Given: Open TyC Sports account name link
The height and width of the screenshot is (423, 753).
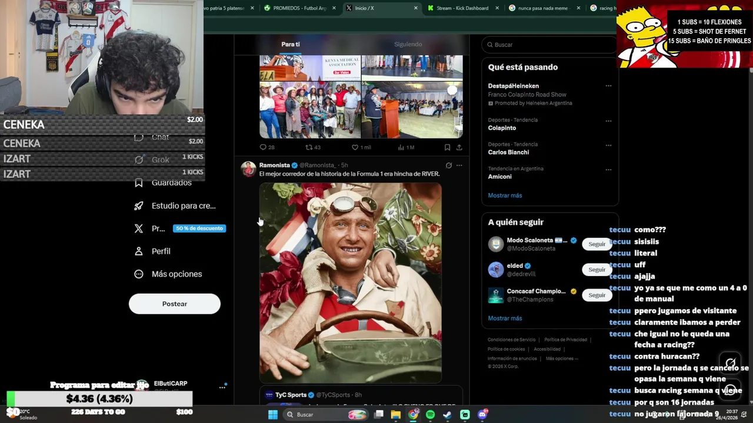Looking at the screenshot, I should tap(291, 395).
